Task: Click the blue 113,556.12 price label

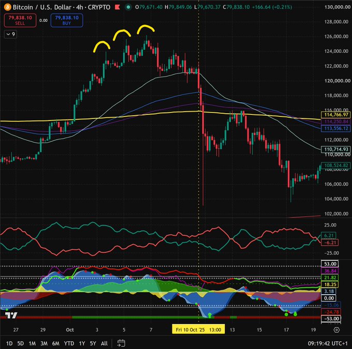Action: [336, 128]
